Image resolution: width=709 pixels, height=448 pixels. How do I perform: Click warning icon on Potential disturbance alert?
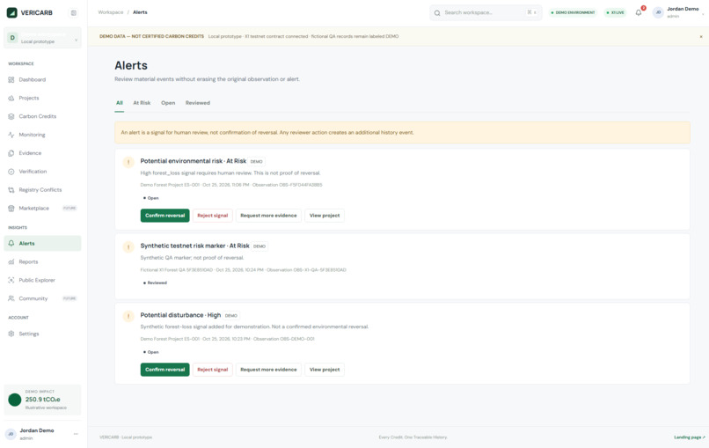[128, 316]
